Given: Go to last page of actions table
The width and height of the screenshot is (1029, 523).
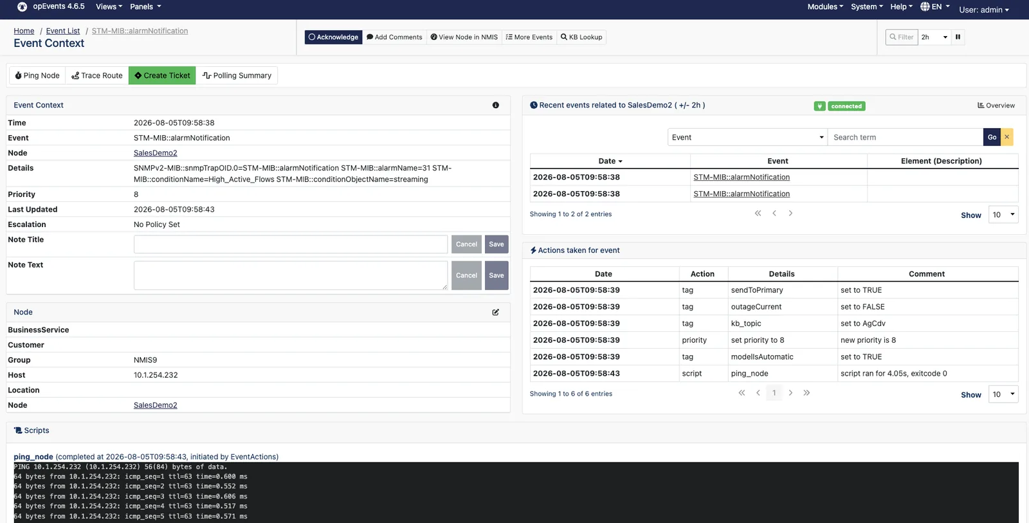Looking at the screenshot, I should click(806, 392).
